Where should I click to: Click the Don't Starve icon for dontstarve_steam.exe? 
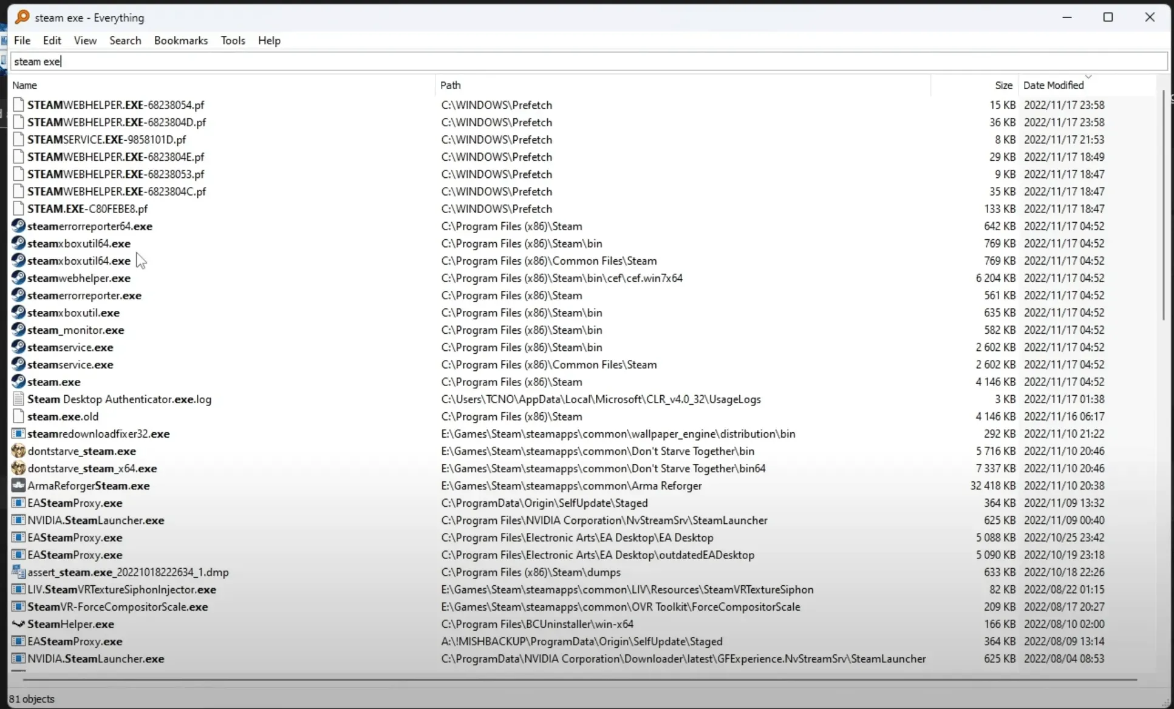(x=18, y=451)
